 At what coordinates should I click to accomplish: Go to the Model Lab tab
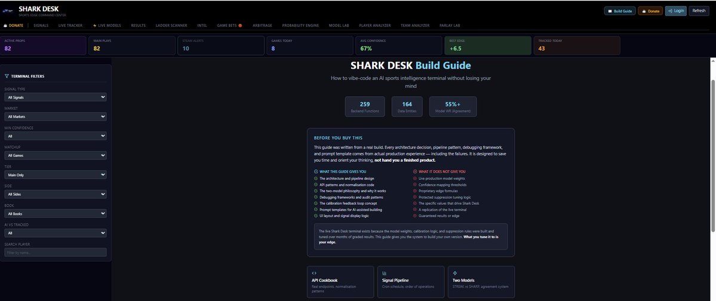(339, 26)
